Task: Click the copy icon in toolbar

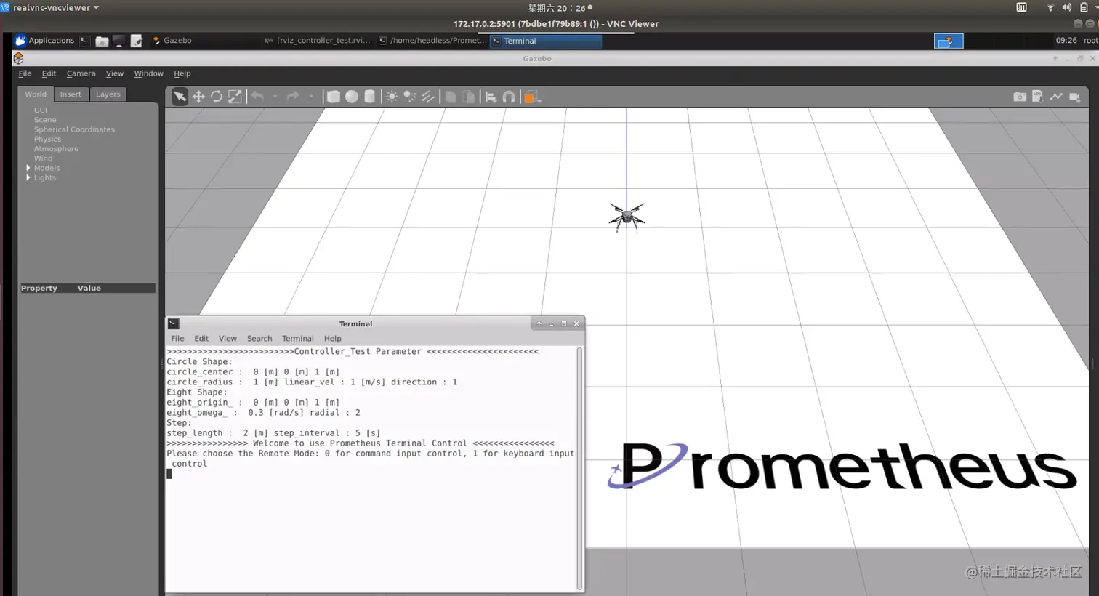Action: pyautogui.click(x=451, y=97)
